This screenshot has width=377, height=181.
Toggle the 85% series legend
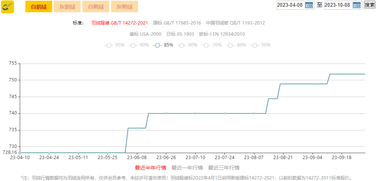(x=163, y=45)
